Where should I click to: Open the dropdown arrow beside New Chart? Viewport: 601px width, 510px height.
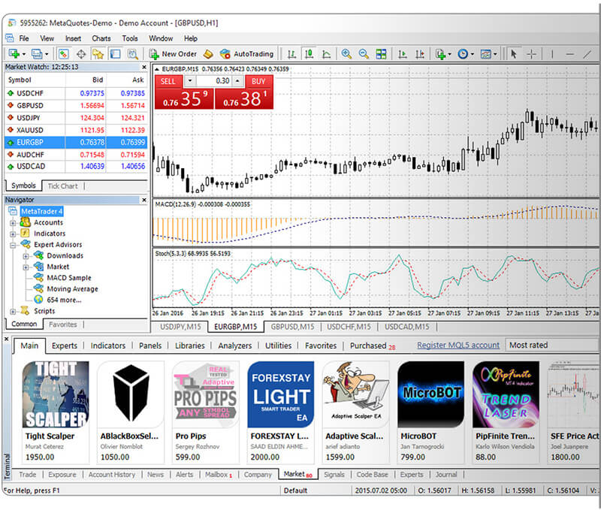(x=24, y=54)
